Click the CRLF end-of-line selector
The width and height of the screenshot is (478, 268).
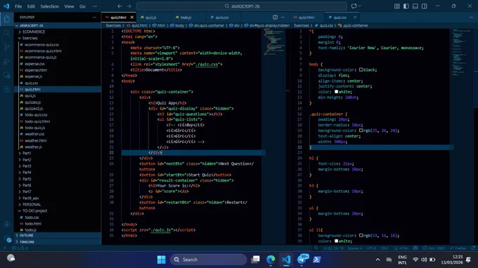click(x=385, y=248)
